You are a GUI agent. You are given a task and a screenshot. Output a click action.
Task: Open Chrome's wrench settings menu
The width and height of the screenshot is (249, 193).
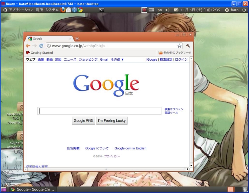coord(188,46)
